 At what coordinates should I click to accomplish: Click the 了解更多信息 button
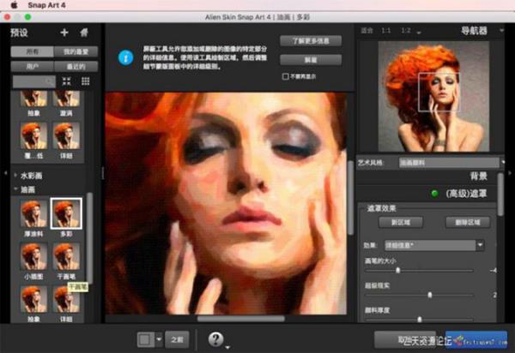click(x=310, y=41)
